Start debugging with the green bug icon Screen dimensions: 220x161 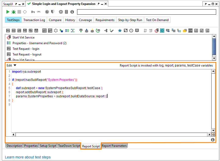(x=13, y=12)
